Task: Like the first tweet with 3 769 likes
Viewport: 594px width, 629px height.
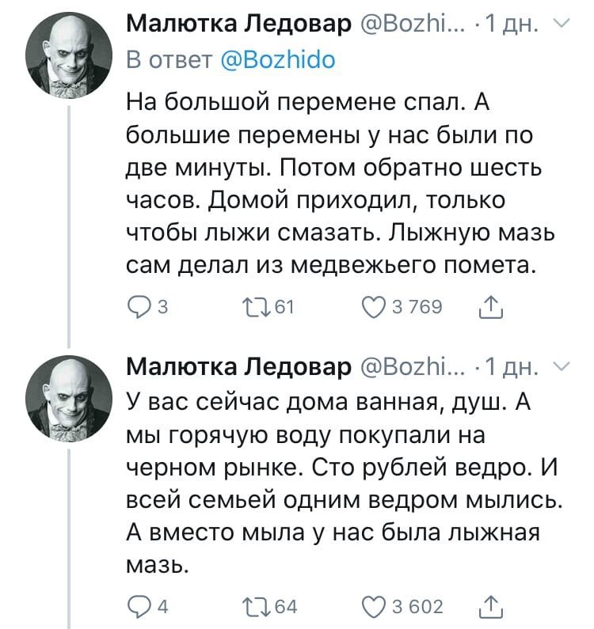Action: (374, 308)
